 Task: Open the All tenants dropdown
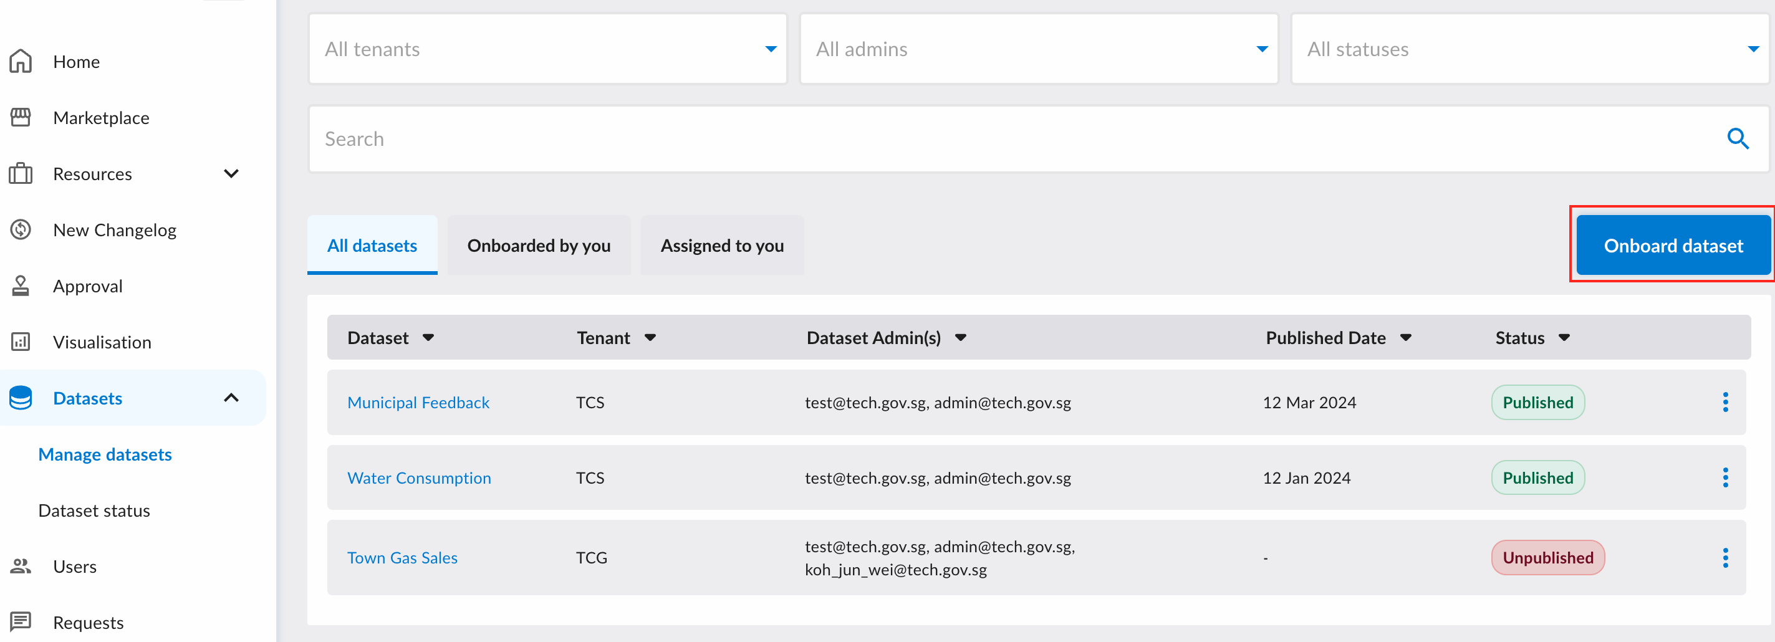[548, 49]
